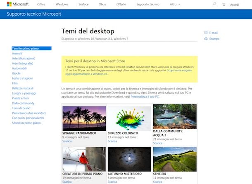Screen dimensions: 252x184
Task: Open the Surface menu item
Action: click(x=83, y=5)
